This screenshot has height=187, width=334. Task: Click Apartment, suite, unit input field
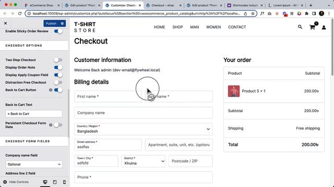coord(179,145)
